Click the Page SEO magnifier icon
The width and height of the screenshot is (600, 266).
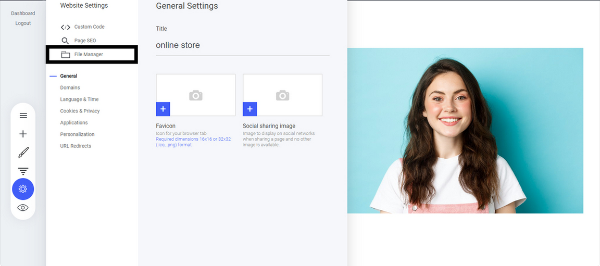[x=66, y=41]
